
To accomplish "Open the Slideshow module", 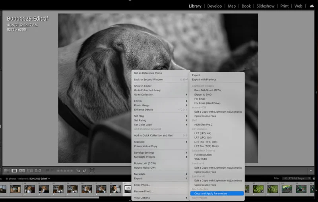I will tap(265, 6).
